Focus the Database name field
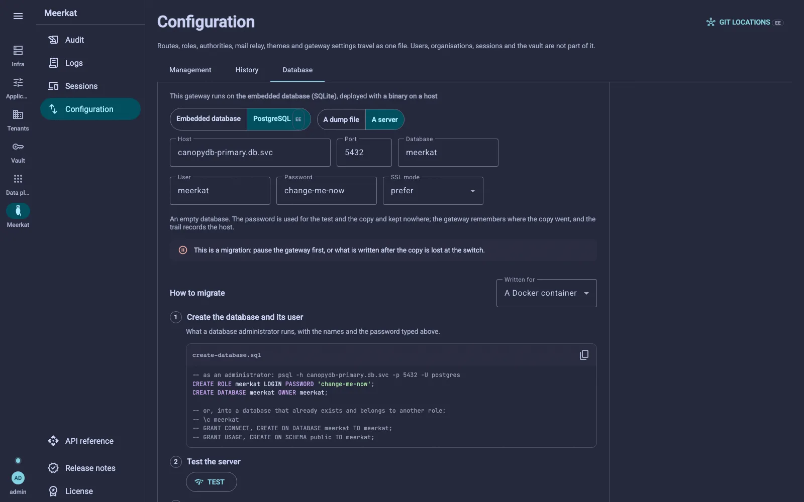804x502 pixels. tap(448, 153)
